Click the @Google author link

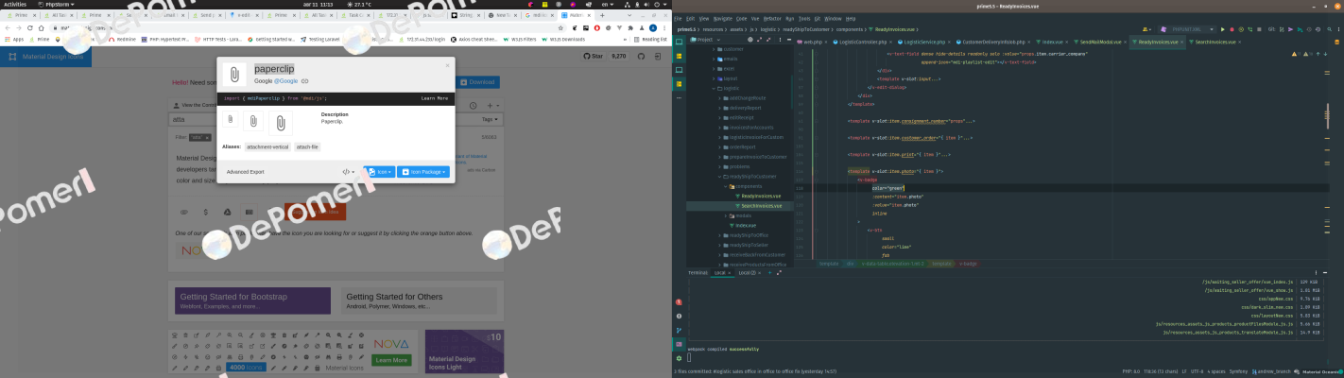click(285, 81)
